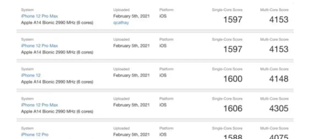Viewport: 310px width, 139px height.
Task: Select the single-core score 1600
Action: (x=233, y=79)
